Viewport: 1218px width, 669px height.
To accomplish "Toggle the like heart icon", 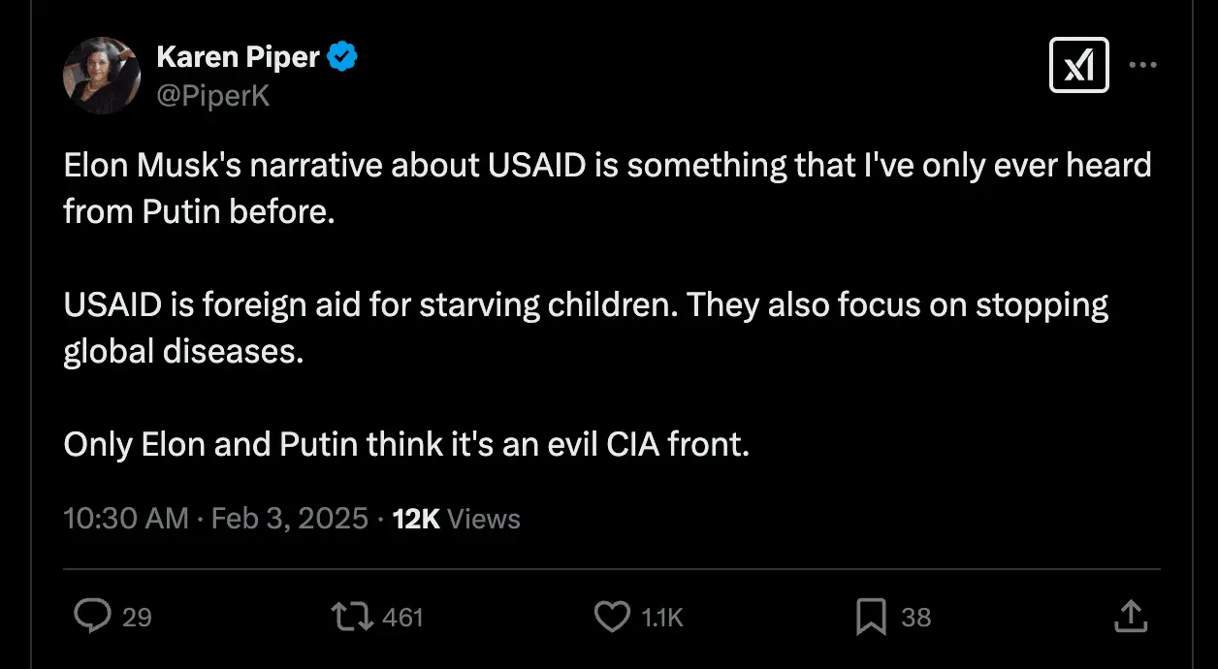I will [611, 617].
